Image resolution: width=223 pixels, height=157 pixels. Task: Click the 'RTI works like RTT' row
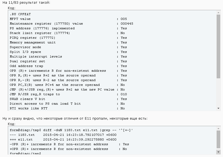29,108
